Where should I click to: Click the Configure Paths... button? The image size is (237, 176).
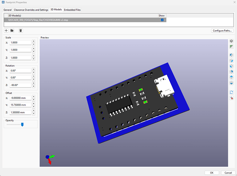(x=222, y=31)
